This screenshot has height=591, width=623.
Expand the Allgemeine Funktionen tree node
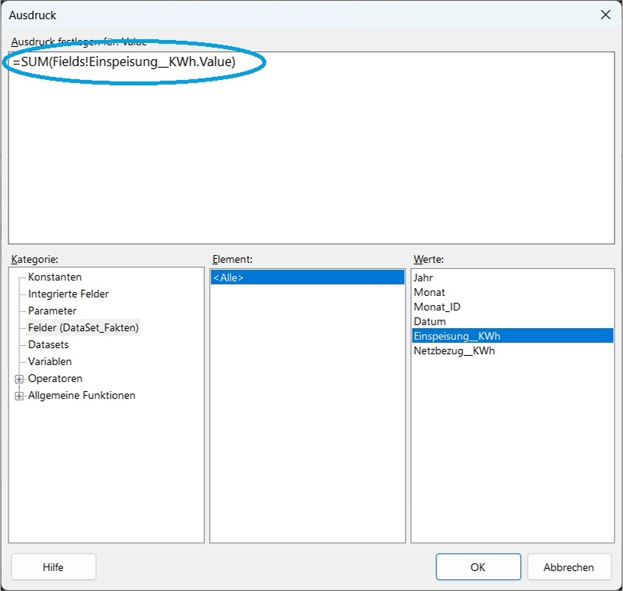[x=19, y=396]
